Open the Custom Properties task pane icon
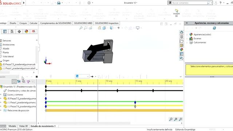This screenshot has height=131, width=233. (x=181, y=54)
